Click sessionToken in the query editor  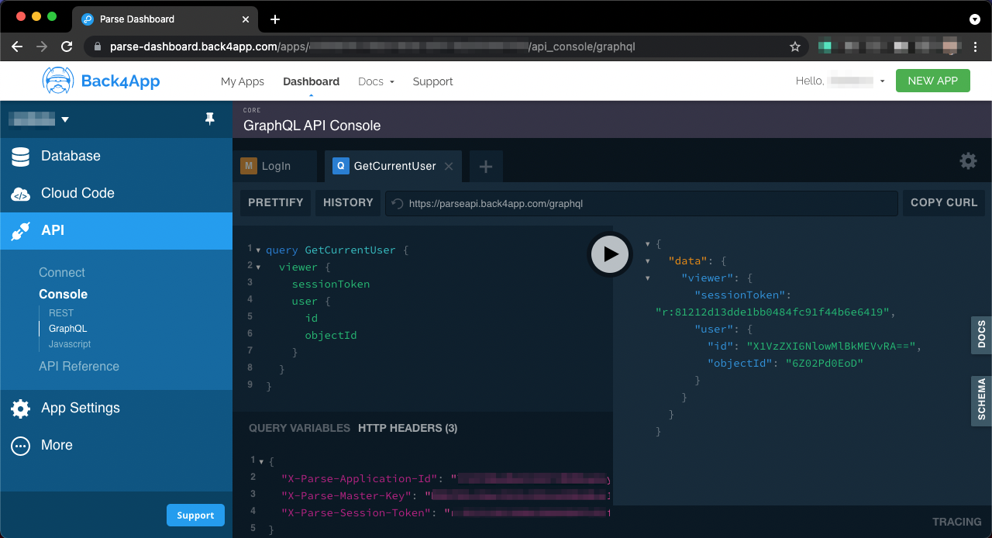[x=331, y=285]
